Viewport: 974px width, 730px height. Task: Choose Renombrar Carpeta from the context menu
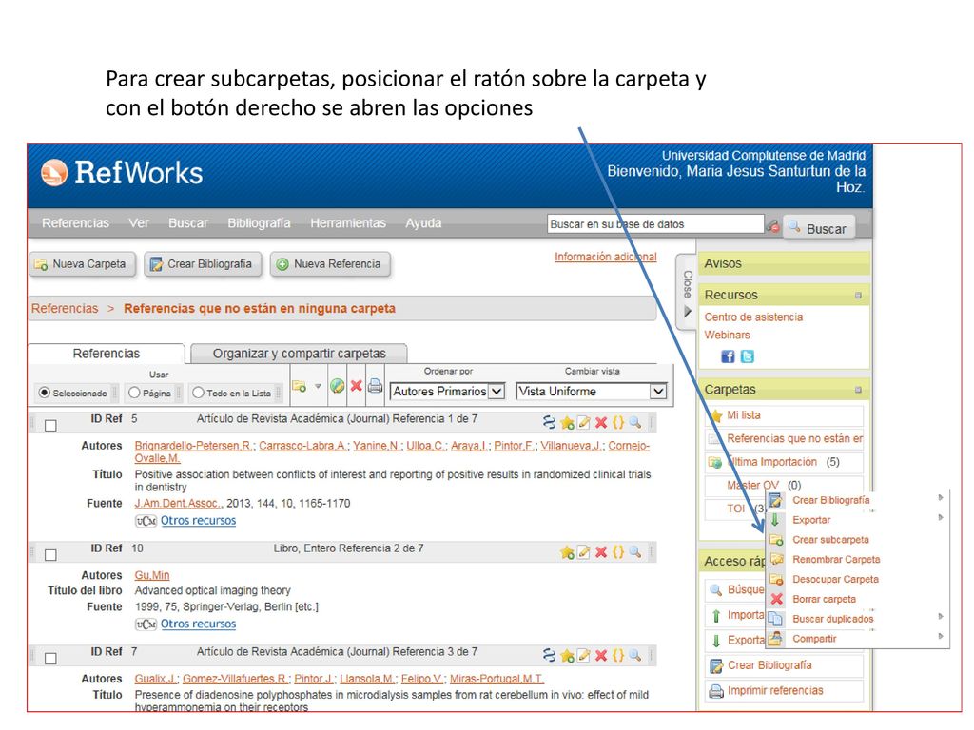[836, 559]
